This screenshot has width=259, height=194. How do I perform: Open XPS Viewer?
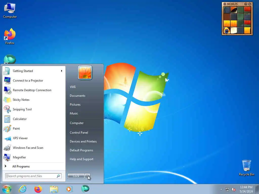pos(34,138)
